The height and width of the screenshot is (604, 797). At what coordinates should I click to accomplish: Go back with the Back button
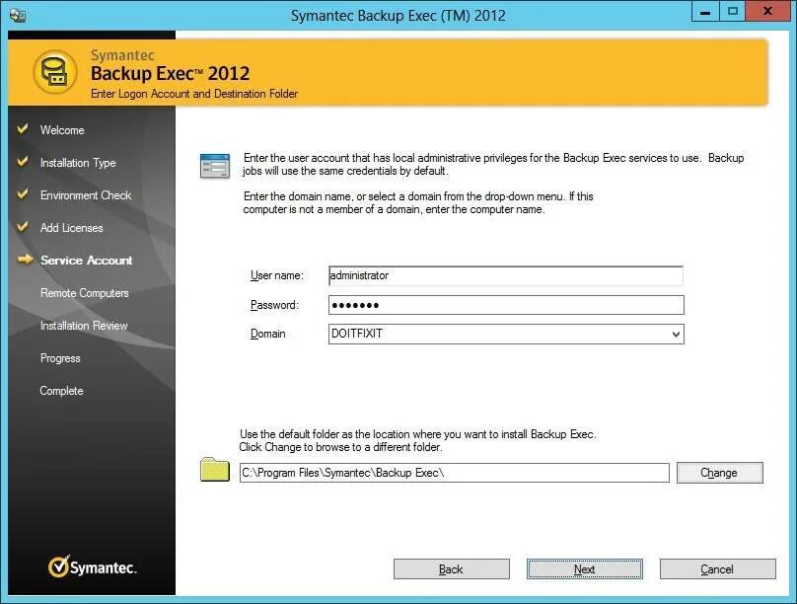[452, 568]
